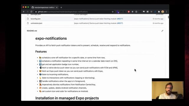Screen dimensions: 189x106
Task: Click the 'handle notifications when the app' bullet
Action: 63,81
